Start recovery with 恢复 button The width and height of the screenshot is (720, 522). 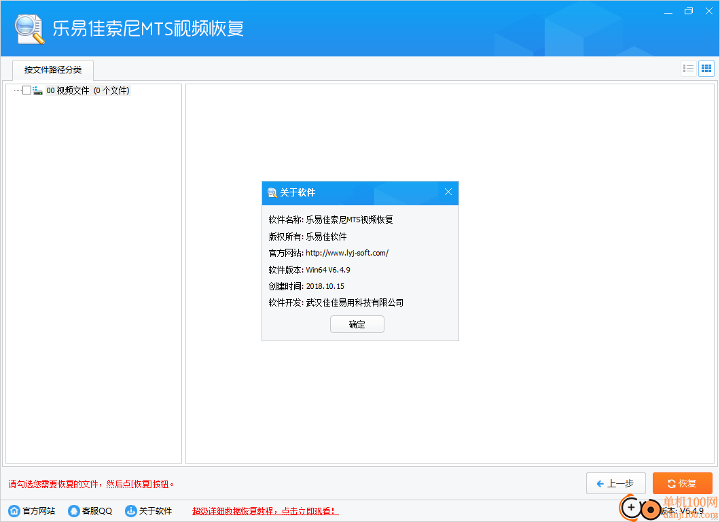click(683, 483)
